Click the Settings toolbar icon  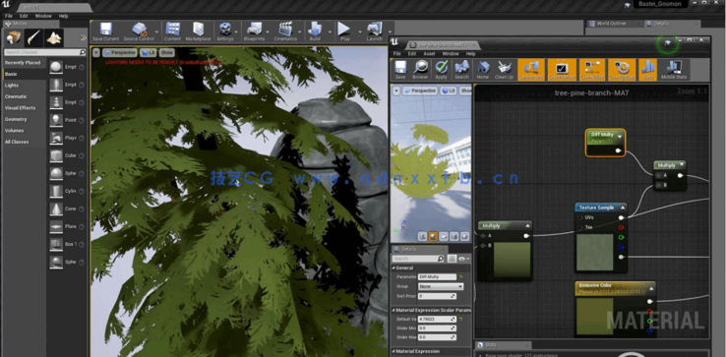coord(225,31)
